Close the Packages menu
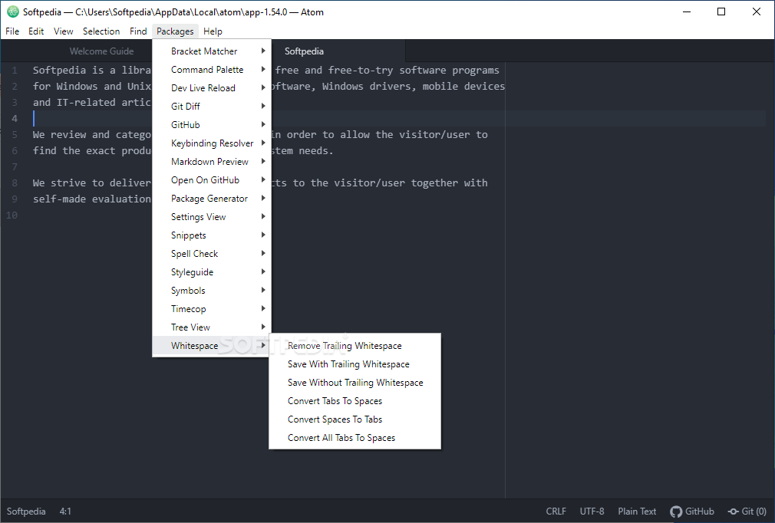Image resolution: width=775 pixels, height=523 pixels. pyautogui.click(x=175, y=31)
